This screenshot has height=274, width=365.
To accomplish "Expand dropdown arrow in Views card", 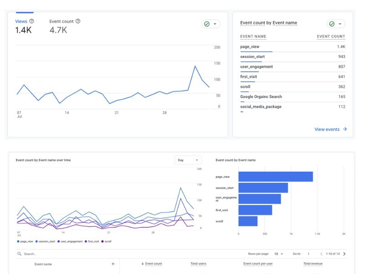I will click(215, 24).
